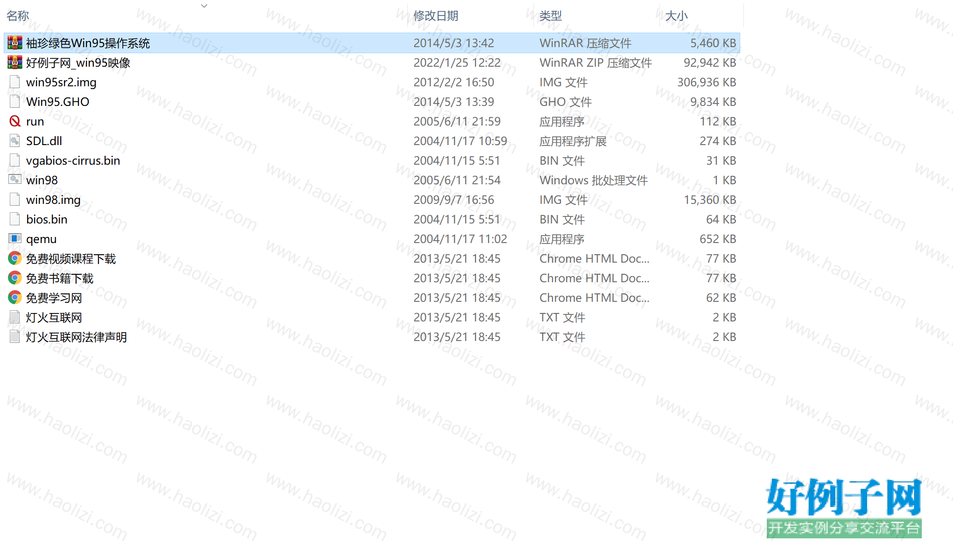
Task: Click the Chrome icon of 免费视频课程下载
Action: (x=15, y=258)
